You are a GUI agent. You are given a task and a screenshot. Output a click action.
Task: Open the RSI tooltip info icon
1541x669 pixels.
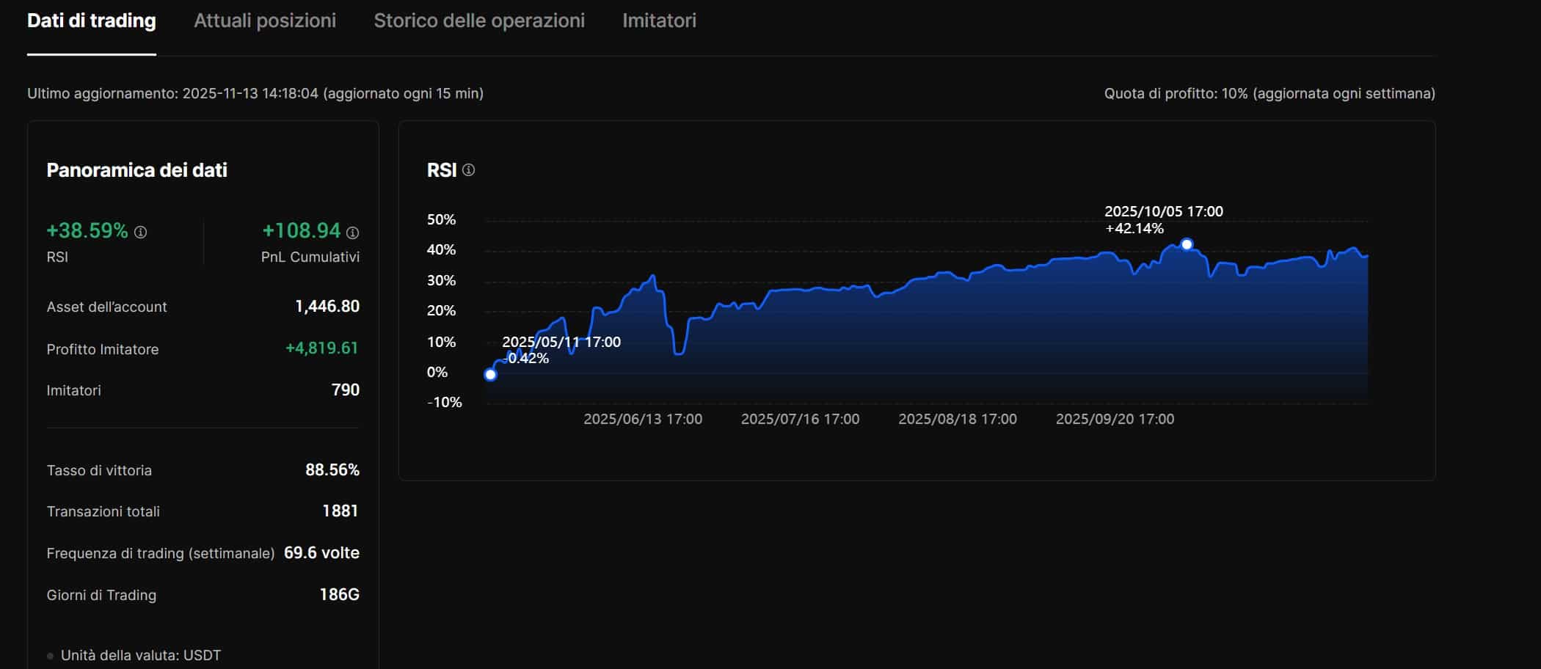470,169
